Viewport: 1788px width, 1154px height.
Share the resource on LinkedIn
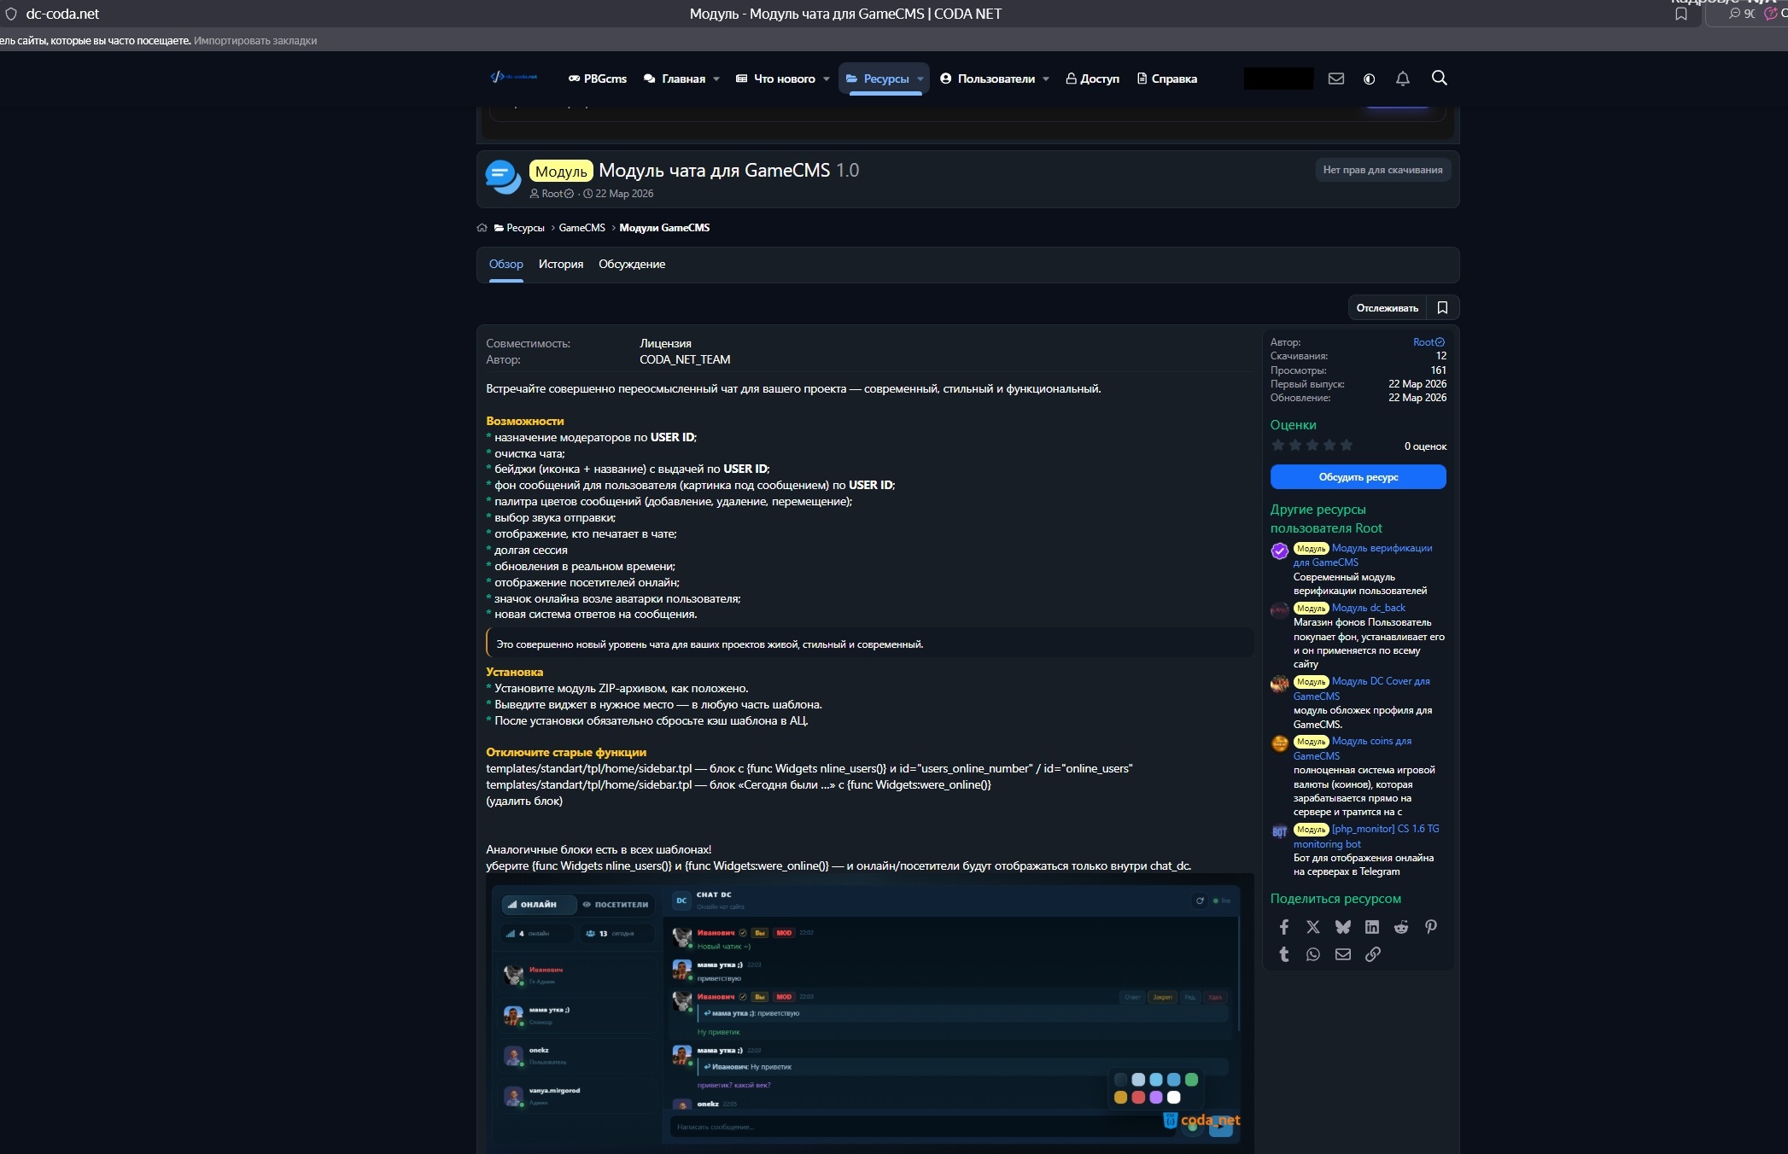[x=1372, y=927]
